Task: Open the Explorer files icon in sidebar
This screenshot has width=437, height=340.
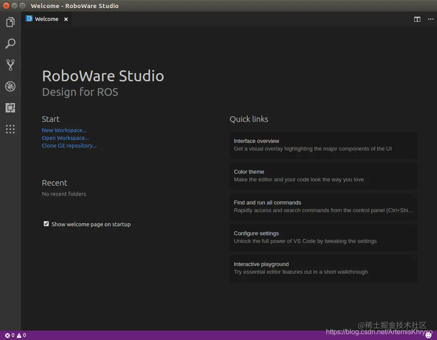Action: coord(10,22)
